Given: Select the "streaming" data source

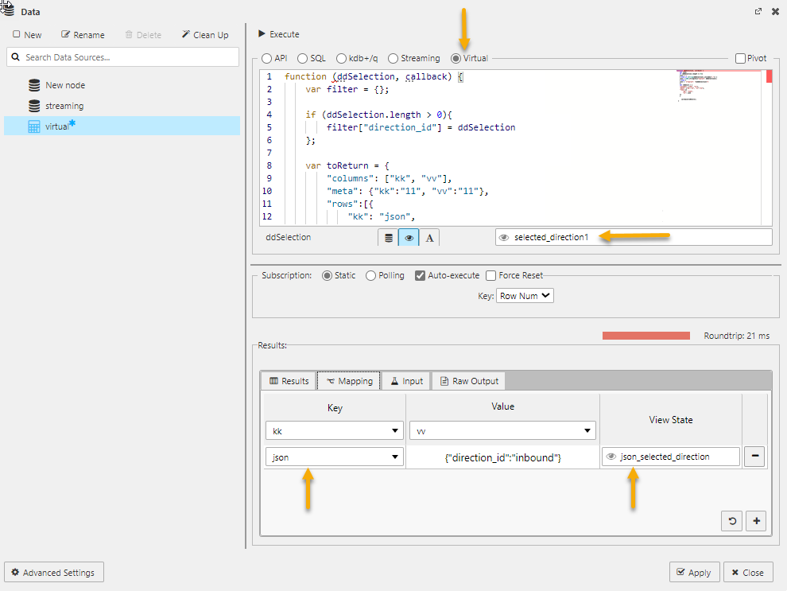Looking at the screenshot, I should (x=64, y=106).
